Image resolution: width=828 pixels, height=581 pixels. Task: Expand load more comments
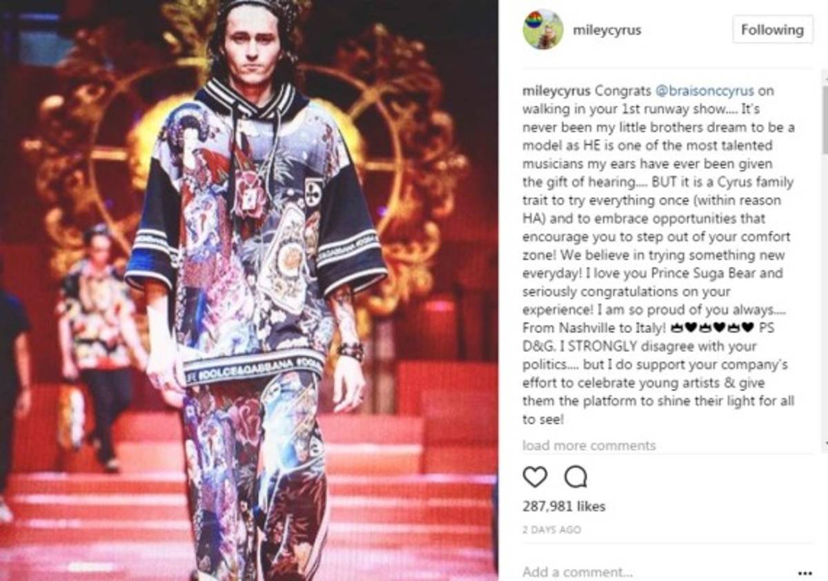(x=589, y=445)
